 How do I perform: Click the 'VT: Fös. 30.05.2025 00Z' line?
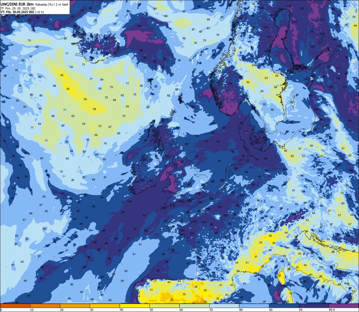[x=18, y=12]
